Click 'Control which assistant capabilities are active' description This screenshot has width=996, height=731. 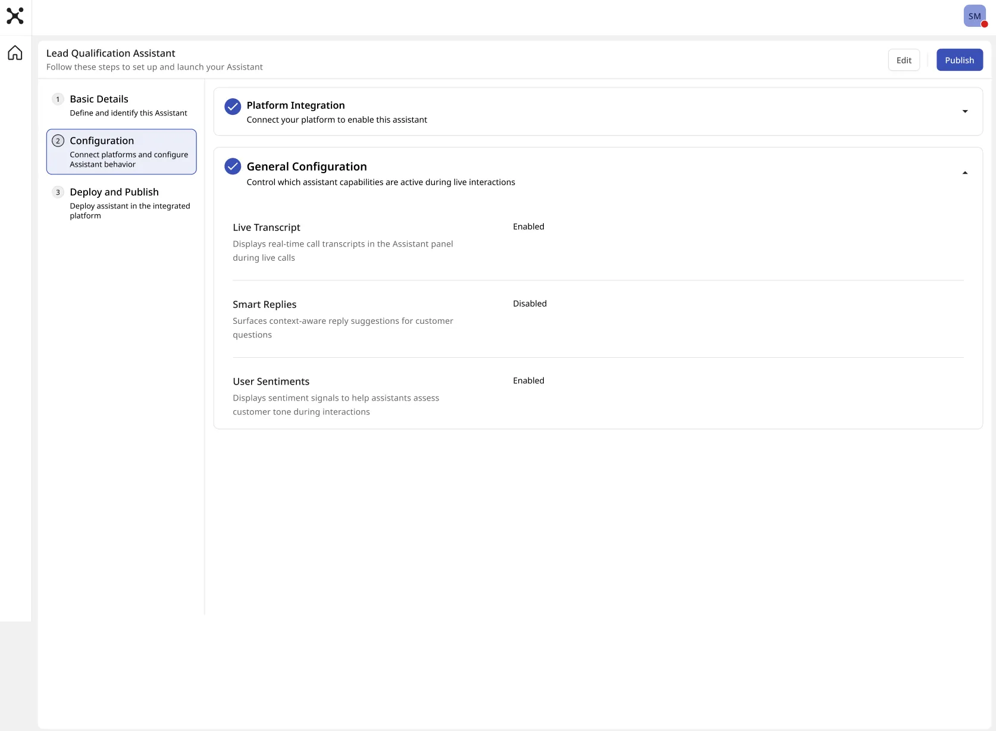(x=381, y=182)
